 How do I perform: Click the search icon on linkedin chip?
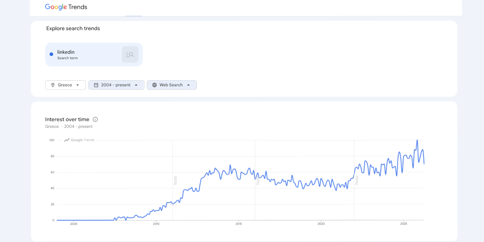[x=130, y=54]
